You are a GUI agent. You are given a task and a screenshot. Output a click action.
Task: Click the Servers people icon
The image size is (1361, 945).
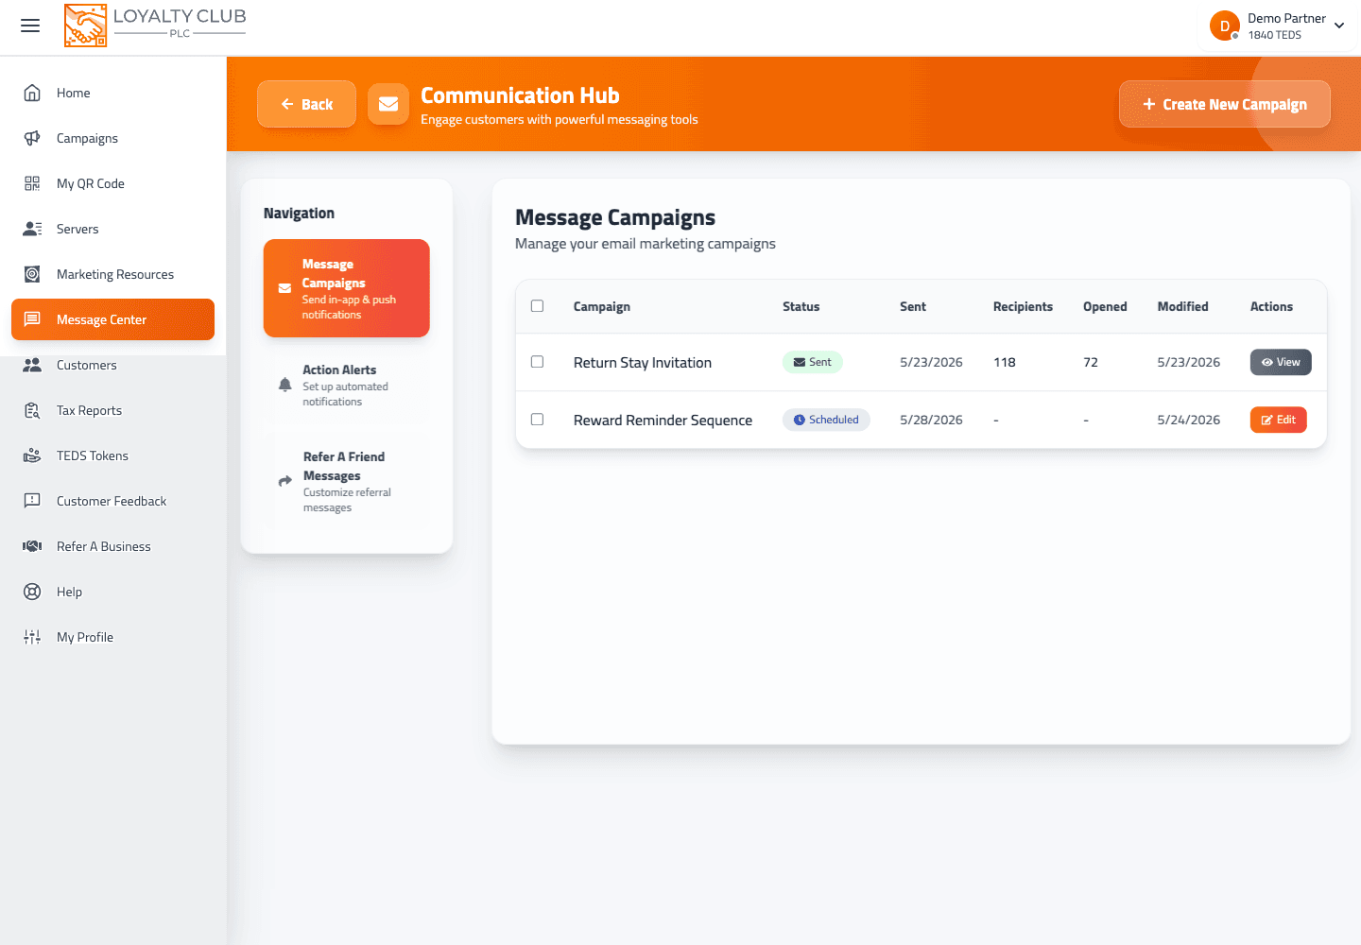pyautogui.click(x=32, y=229)
